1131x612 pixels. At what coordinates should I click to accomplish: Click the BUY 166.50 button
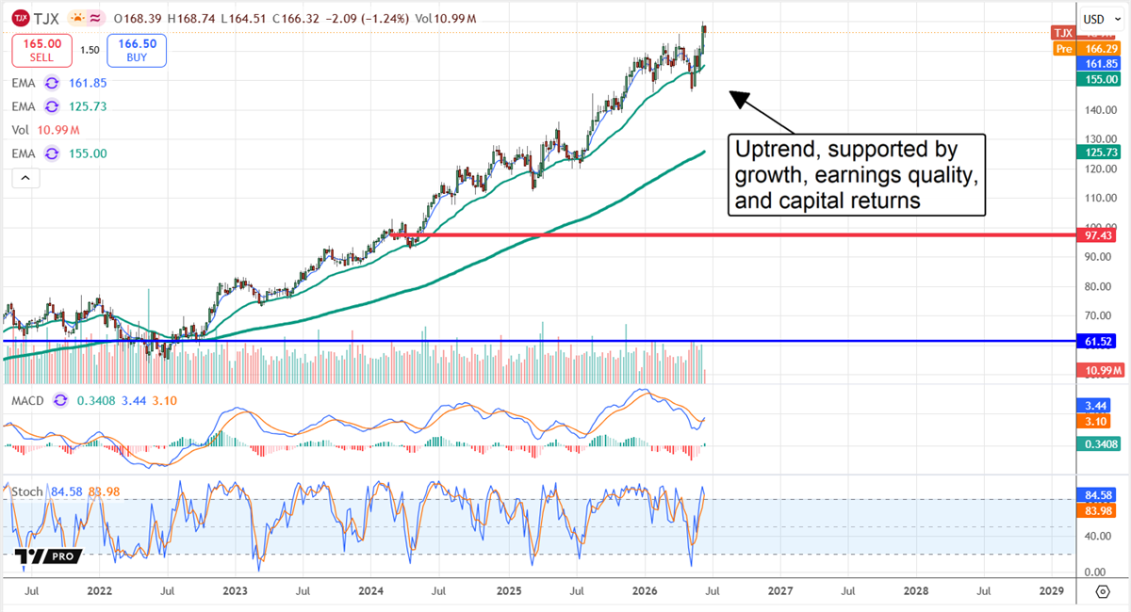(137, 50)
